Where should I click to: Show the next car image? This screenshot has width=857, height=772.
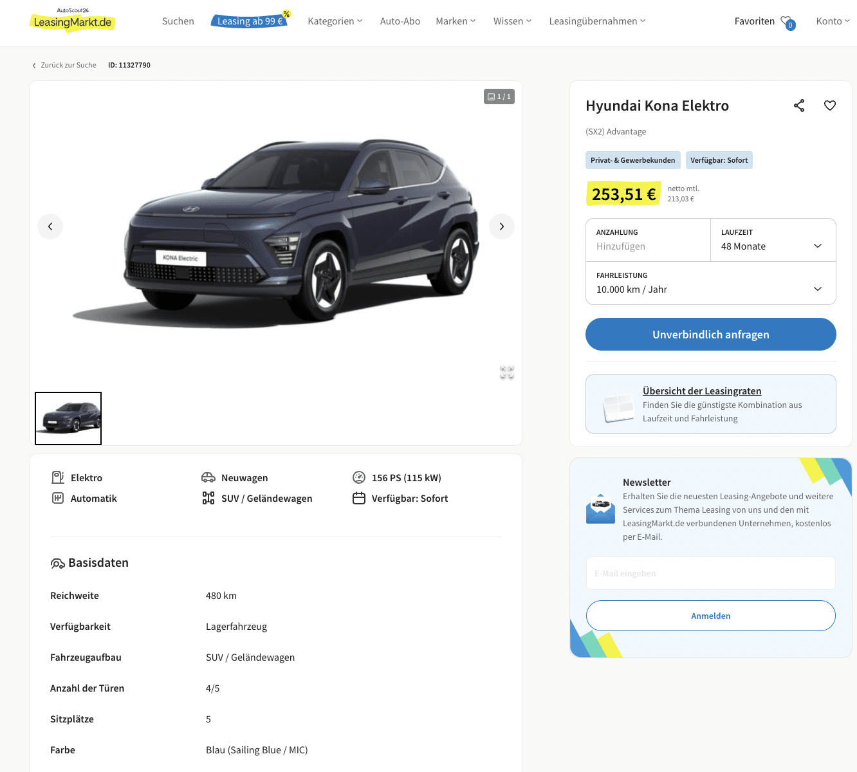(502, 226)
